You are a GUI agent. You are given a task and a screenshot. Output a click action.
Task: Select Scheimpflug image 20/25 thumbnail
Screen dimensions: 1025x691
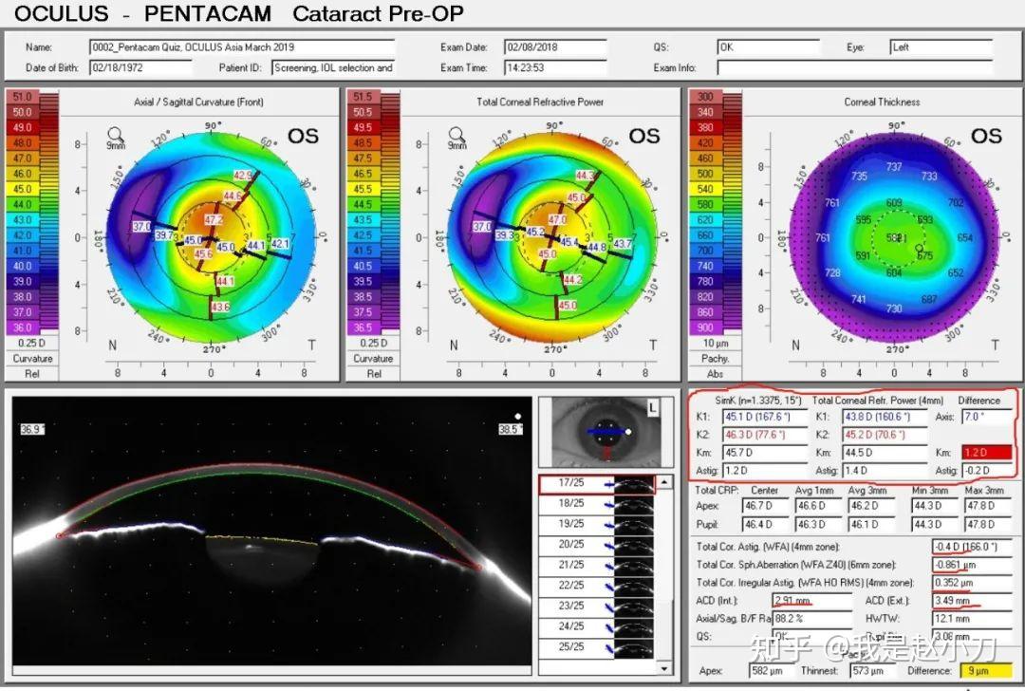[x=633, y=545]
